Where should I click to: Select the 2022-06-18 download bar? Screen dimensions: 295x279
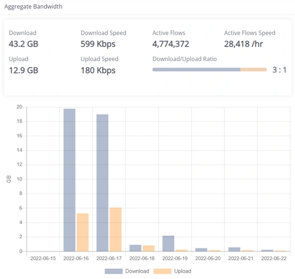[135, 248]
